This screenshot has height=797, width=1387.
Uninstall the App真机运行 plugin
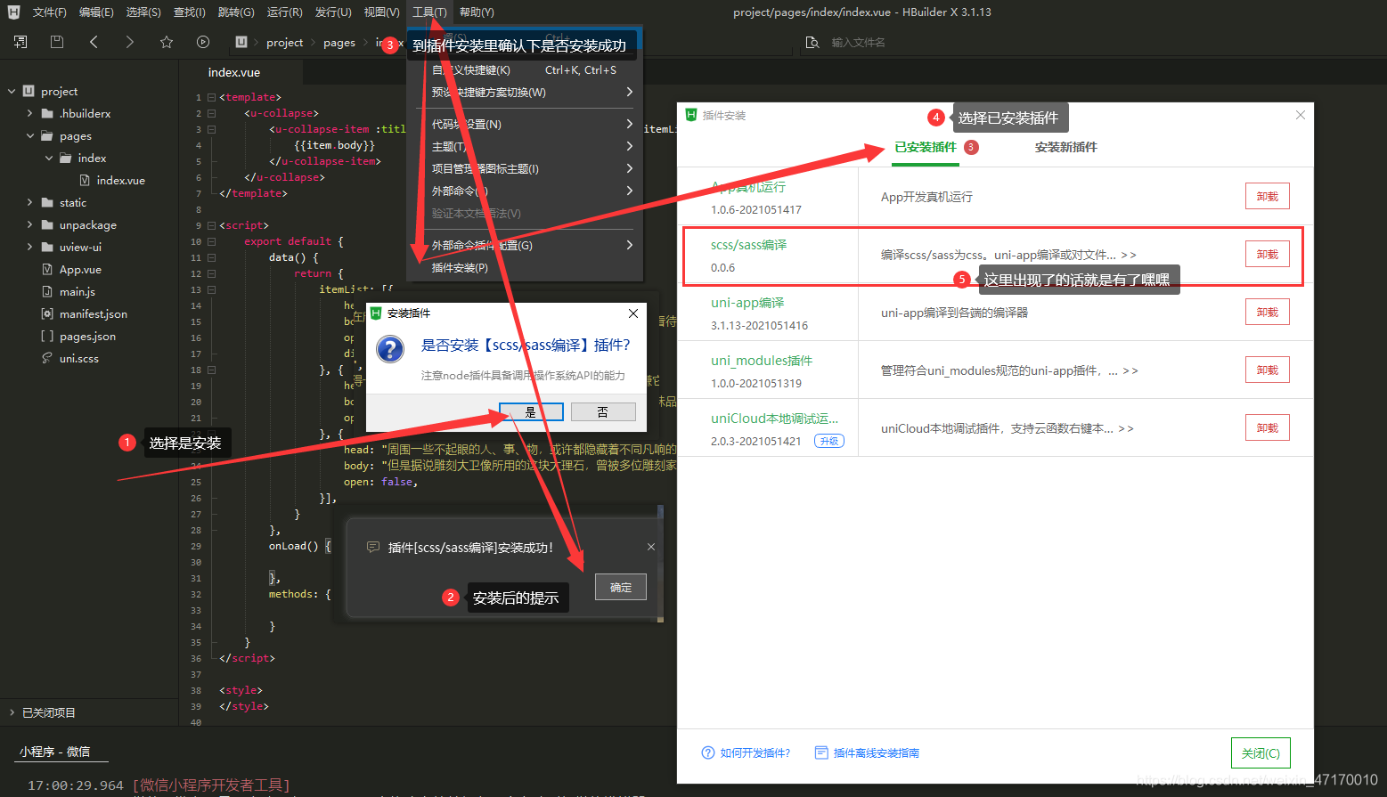[x=1267, y=196]
